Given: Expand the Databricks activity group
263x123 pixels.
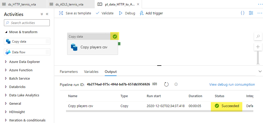Looking at the screenshot, I should [6, 87].
